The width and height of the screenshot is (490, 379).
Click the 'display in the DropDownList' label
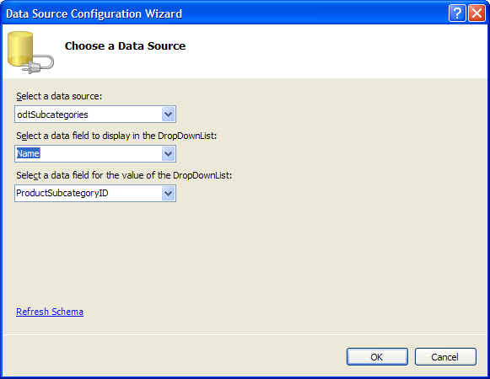[116, 136]
